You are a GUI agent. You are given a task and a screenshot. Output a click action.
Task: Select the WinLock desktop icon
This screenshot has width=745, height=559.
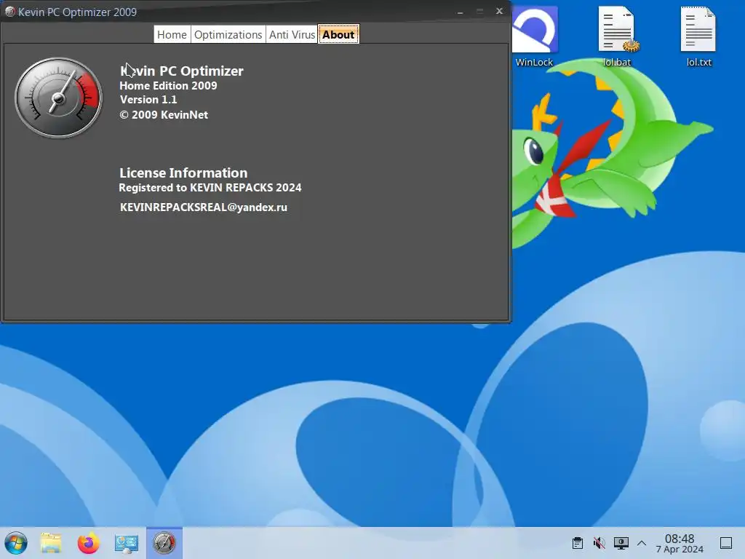pyautogui.click(x=534, y=37)
